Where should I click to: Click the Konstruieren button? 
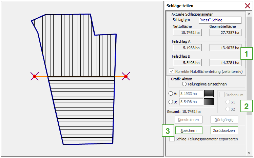click(189, 119)
